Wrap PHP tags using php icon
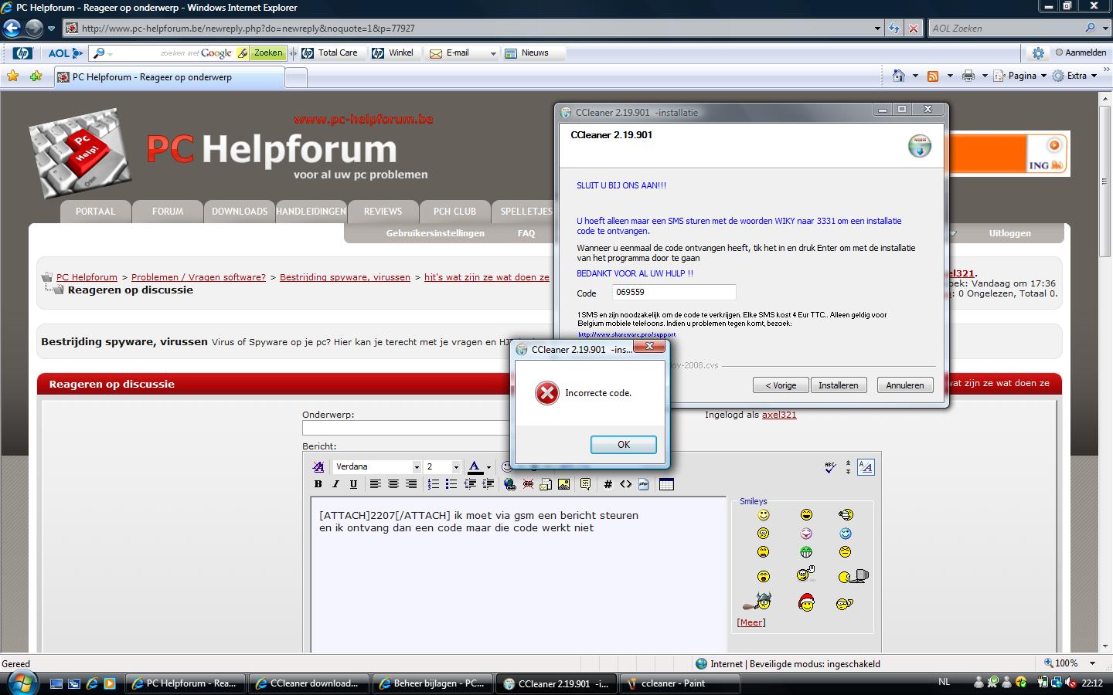The width and height of the screenshot is (1113, 695). pos(645,484)
